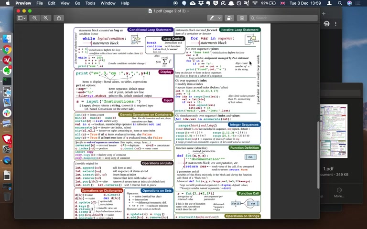
Task: Click the Evernote menu bar icon
Action: point(208,3)
